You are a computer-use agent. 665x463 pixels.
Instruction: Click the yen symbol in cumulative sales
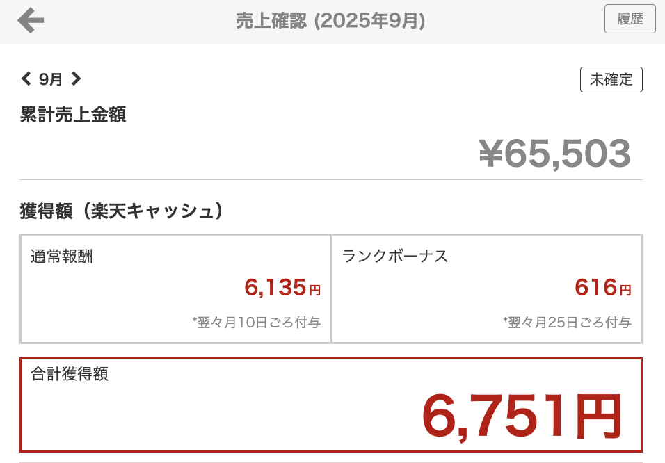[490, 154]
